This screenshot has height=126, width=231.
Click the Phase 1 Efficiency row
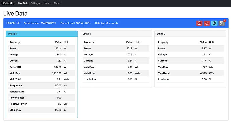pyautogui.click(x=42, y=110)
